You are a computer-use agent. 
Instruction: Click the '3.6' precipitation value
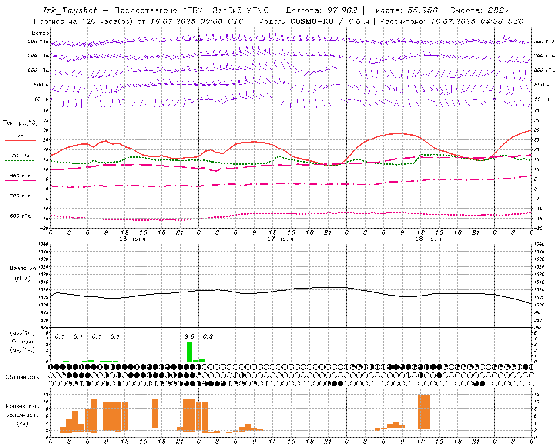[189, 336]
